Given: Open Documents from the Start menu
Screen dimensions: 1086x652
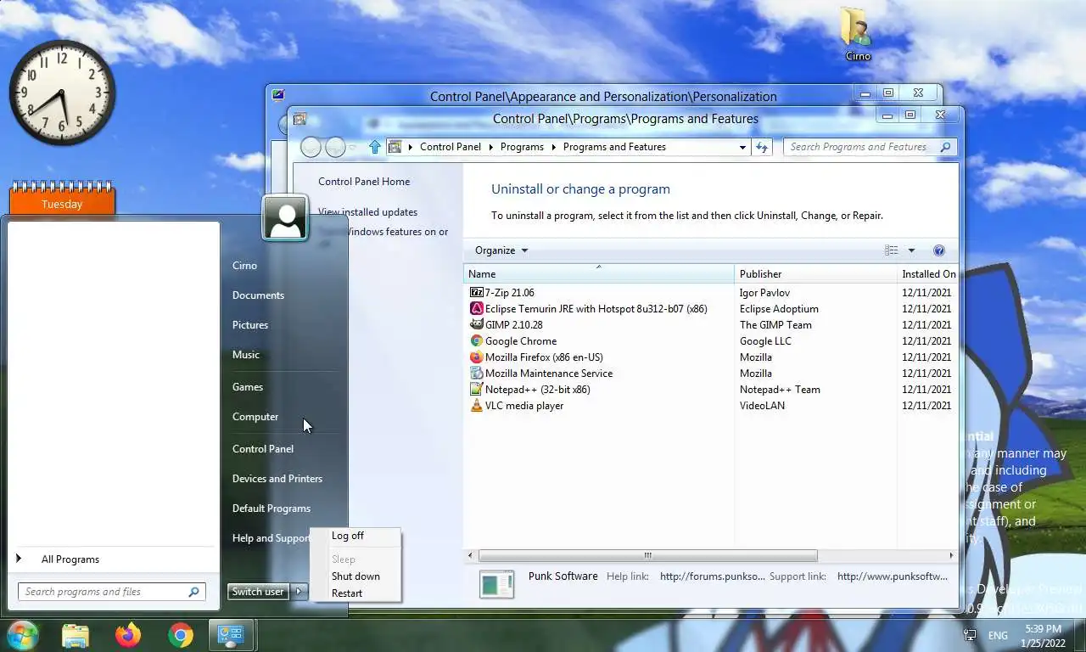Looking at the screenshot, I should 258,295.
